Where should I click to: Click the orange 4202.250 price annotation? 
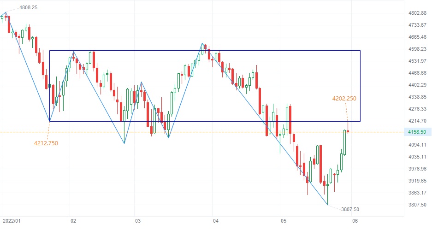point(344,98)
